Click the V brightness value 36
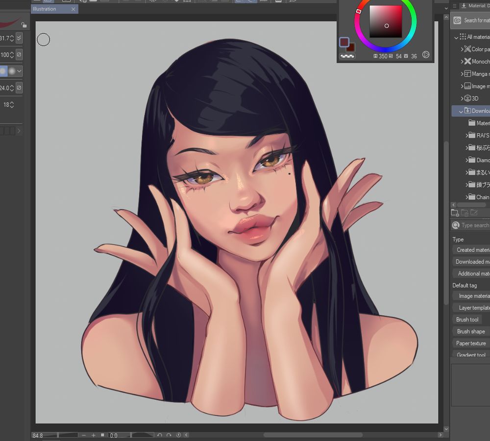This screenshot has width=490, height=441. pos(414,56)
